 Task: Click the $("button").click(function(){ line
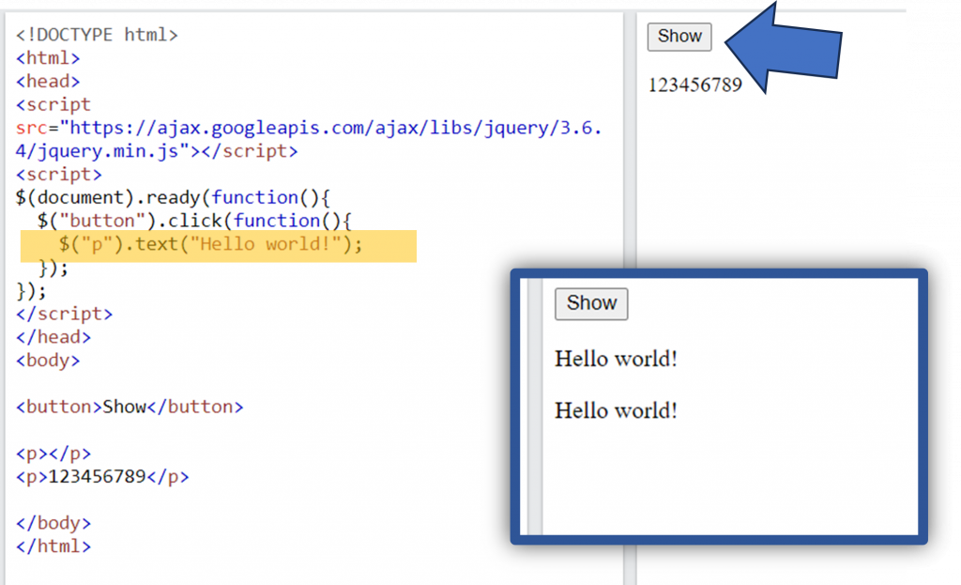pos(194,222)
